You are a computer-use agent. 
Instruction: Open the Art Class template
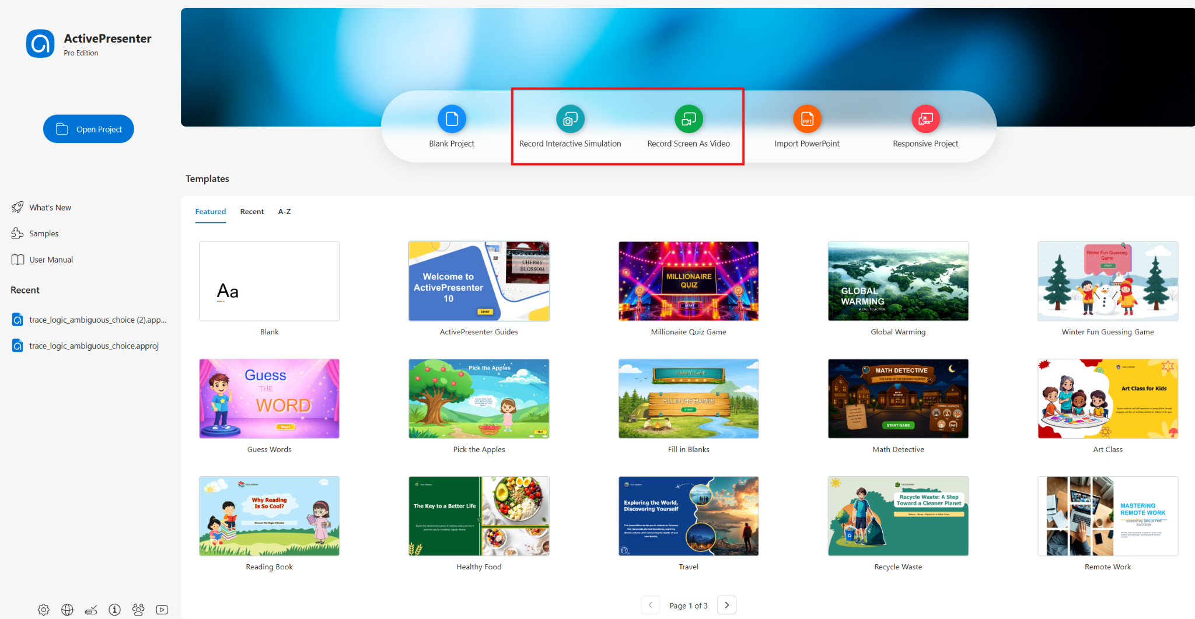[x=1108, y=398]
